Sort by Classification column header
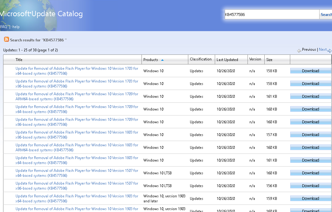Screen dimensions: 332x212 click(201, 59)
